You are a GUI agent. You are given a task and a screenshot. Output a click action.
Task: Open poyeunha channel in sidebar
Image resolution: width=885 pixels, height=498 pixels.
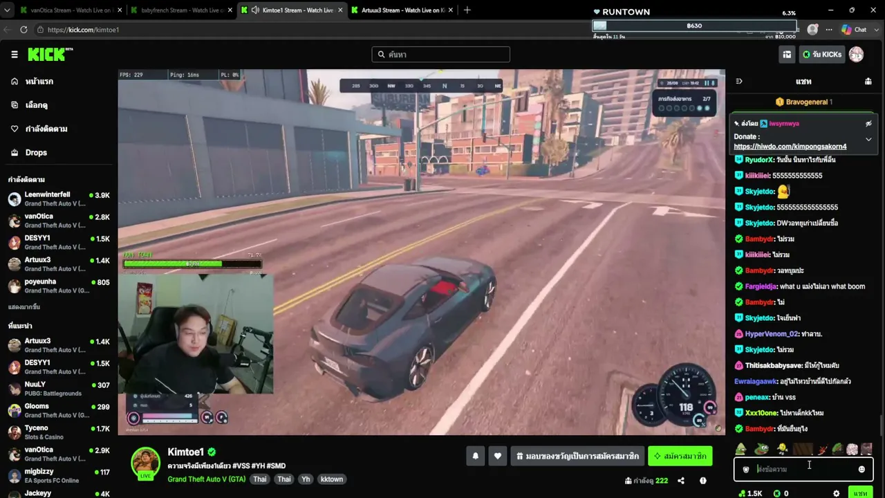click(x=59, y=286)
